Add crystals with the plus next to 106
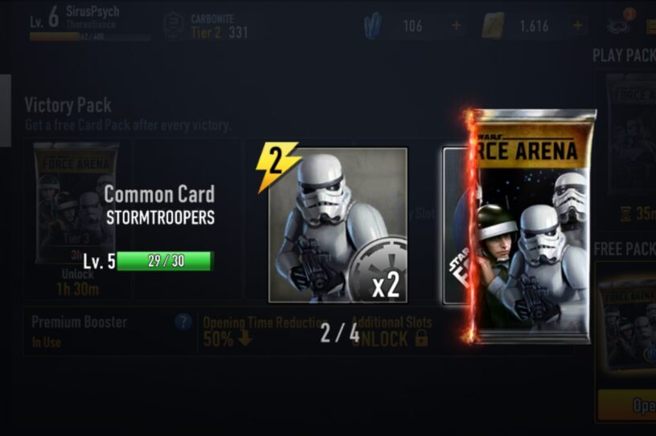The width and height of the screenshot is (656, 436). click(x=457, y=26)
